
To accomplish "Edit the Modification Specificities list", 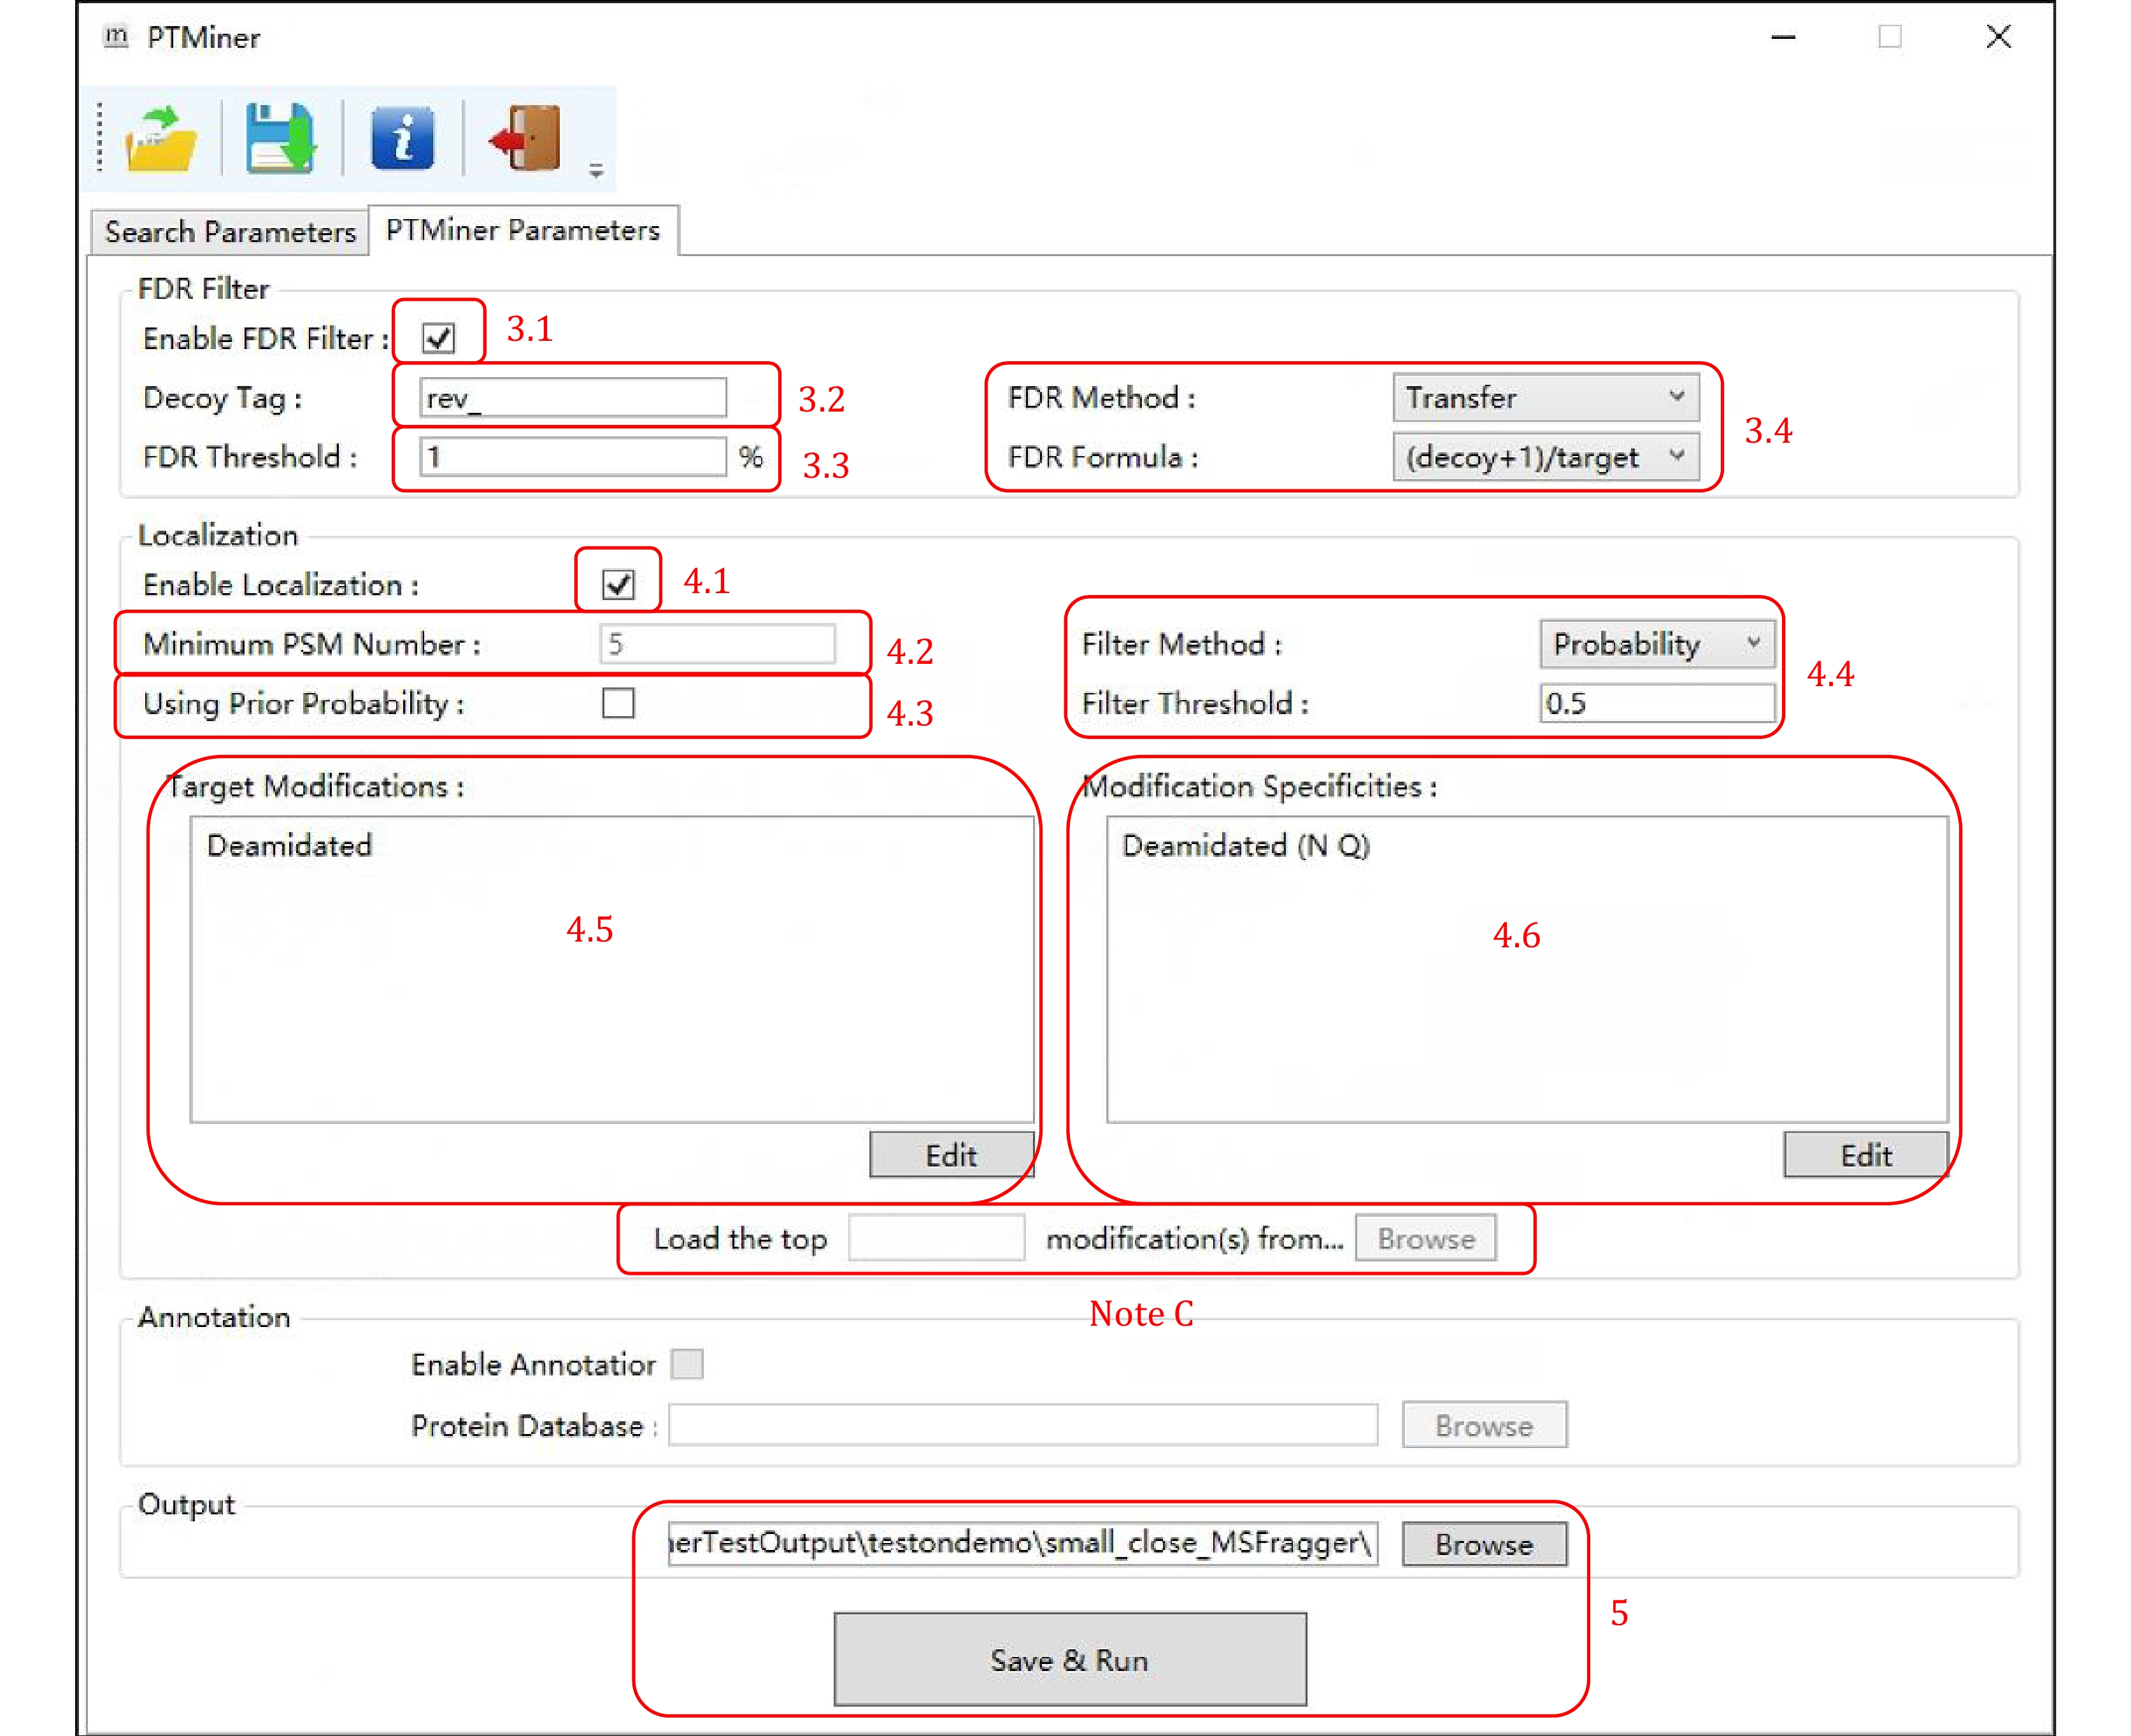I will pos(1866,1155).
